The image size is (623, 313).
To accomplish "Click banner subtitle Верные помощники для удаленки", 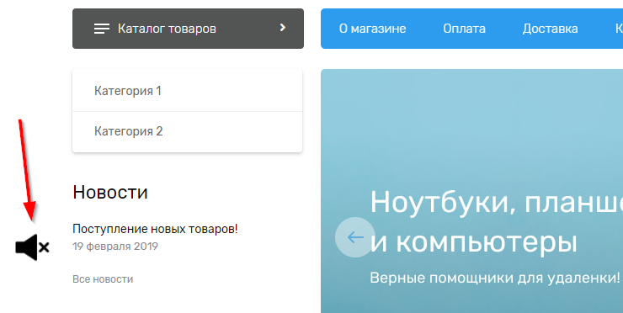I will [495, 278].
